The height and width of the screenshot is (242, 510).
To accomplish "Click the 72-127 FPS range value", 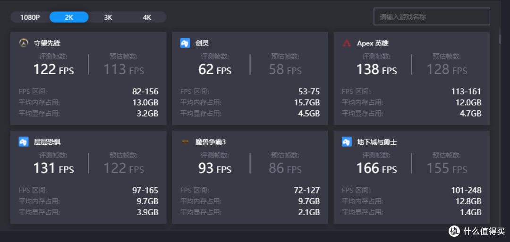I will coord(307,191).
